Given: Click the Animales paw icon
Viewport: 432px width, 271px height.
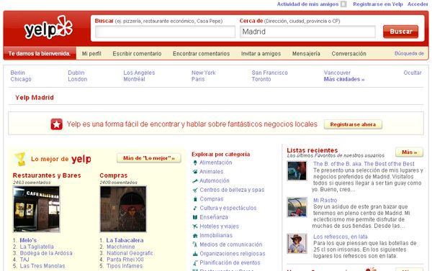Looking at the screenshot, I should click(195, 172).
